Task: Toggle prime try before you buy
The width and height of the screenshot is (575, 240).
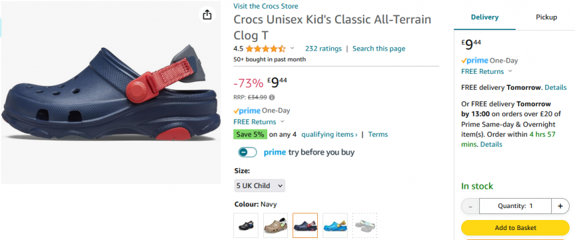Action: pyautogui.click(x=247, y=152)
